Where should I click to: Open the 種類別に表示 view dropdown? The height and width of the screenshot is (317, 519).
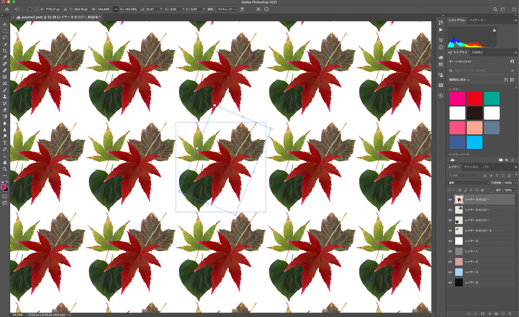[x=459, y=80]
